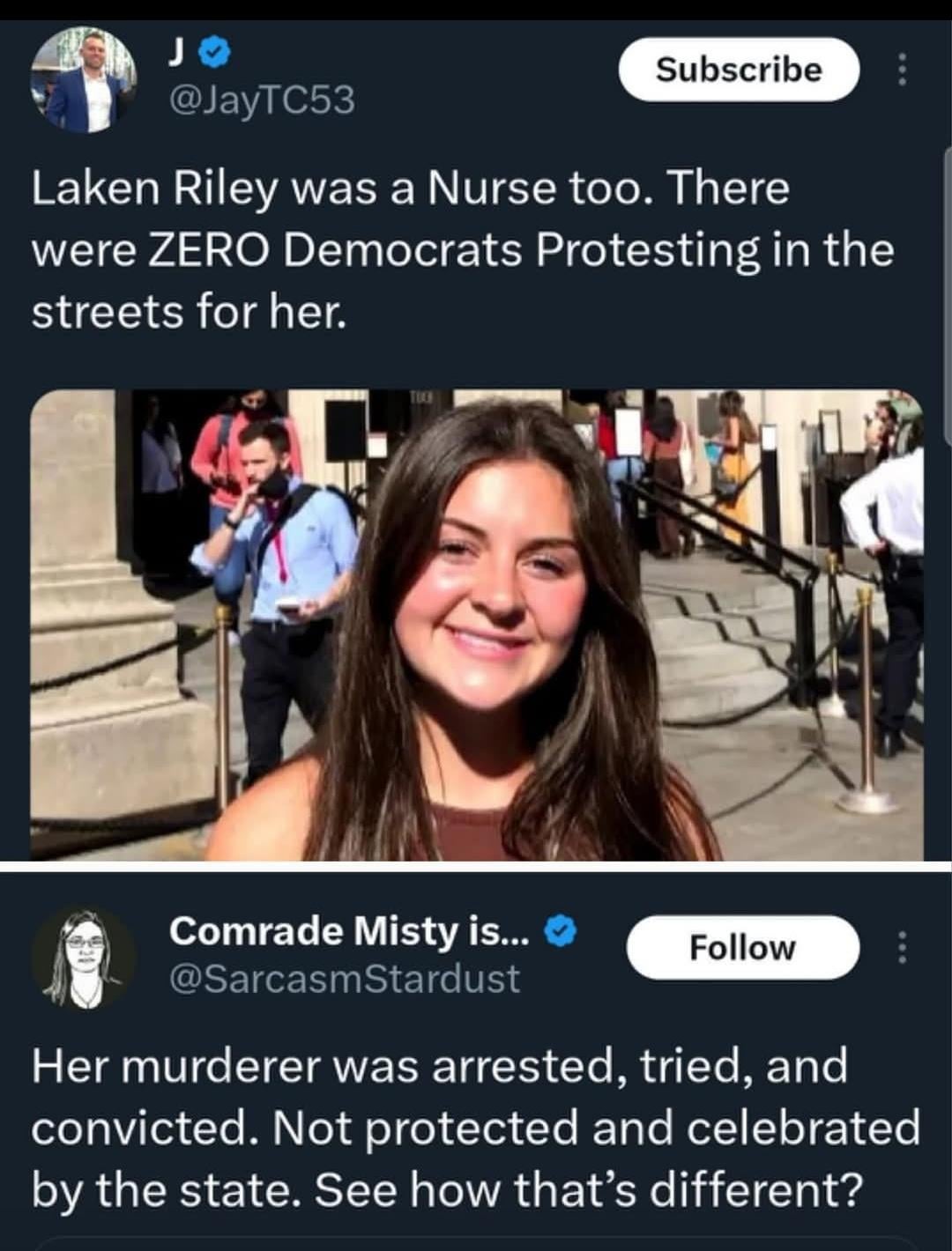The height and width of the screenshot is (1251, 952).
Task: Click the quoted post card at the bottom
Action: click(x=476, y=1244)
